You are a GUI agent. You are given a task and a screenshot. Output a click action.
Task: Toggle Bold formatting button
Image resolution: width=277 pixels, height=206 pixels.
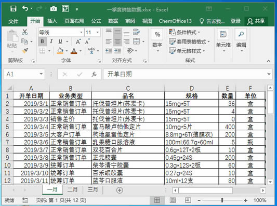pos(43,42)
